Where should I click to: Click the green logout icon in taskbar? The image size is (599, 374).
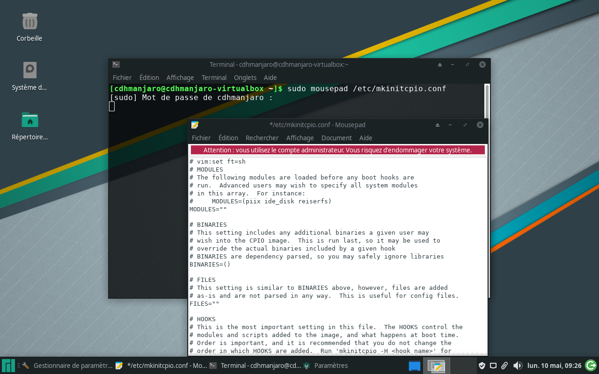click(591, 365)
